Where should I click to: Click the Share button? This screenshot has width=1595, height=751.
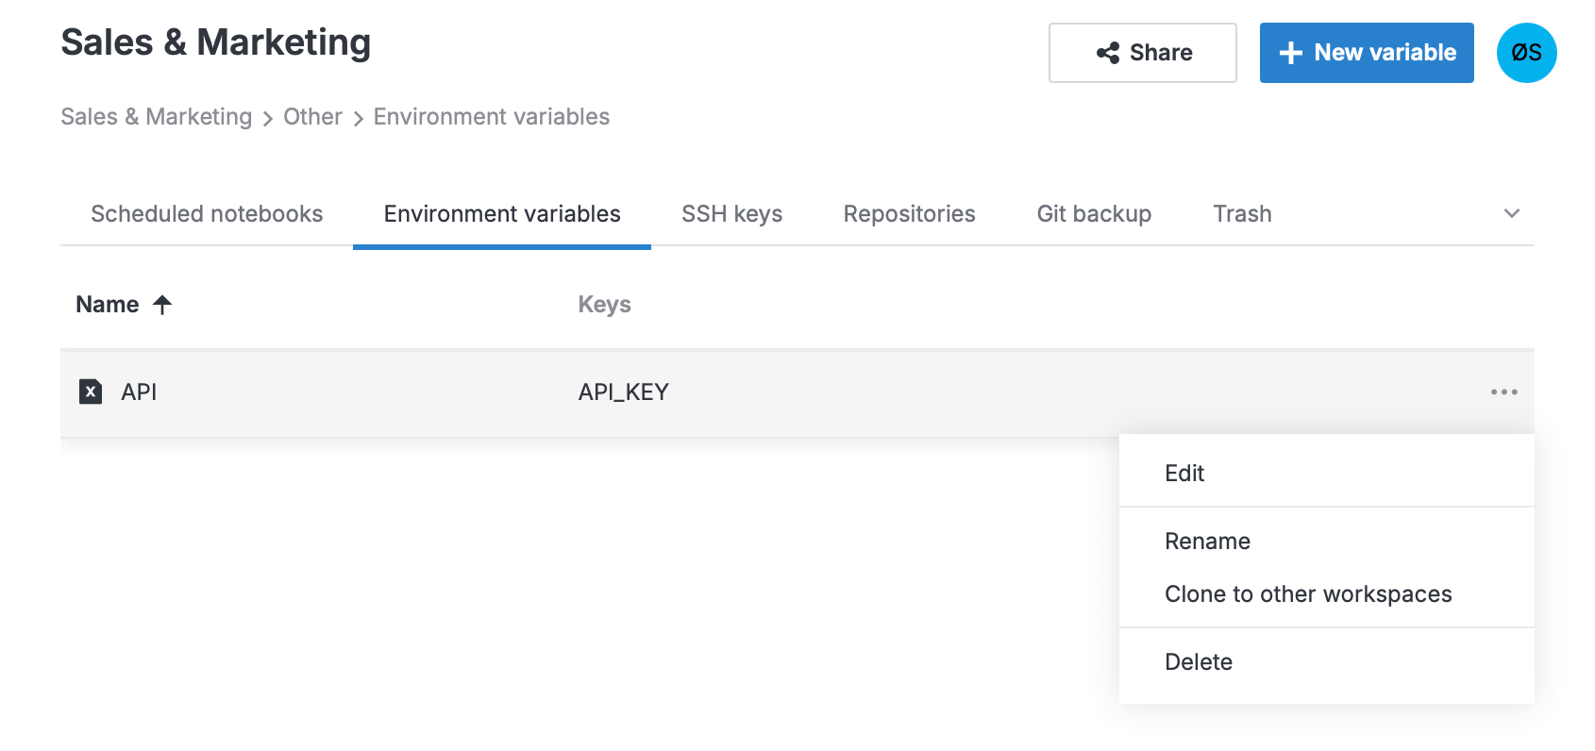(1143, 53)
